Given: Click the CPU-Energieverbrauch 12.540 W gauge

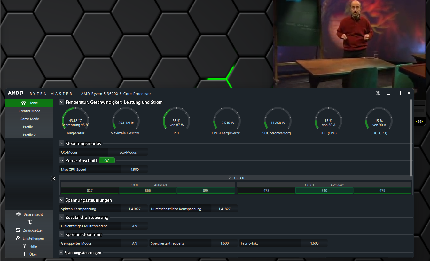Looking at the screenshot, I should (x=227, y=121).
